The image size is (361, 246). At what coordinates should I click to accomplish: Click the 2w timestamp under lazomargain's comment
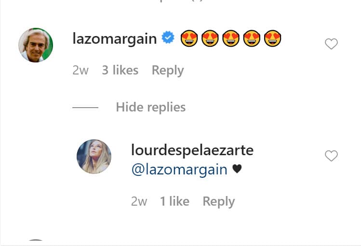click(80, 70)
